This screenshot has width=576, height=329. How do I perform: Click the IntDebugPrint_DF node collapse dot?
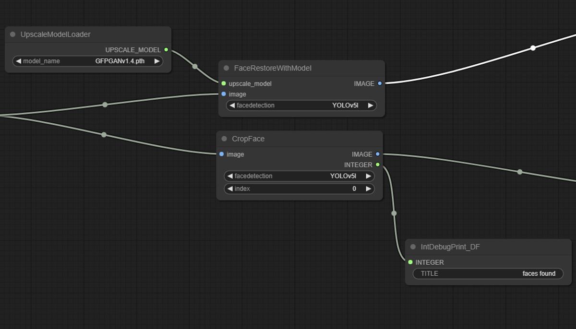point(412,247)
